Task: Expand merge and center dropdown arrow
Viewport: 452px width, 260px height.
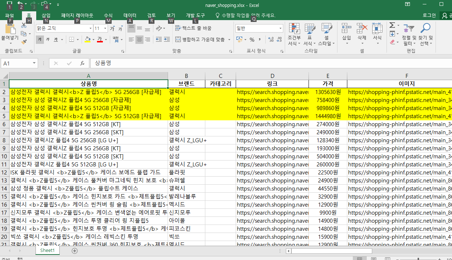Action: pyautogui.click(x=229, y=39)
